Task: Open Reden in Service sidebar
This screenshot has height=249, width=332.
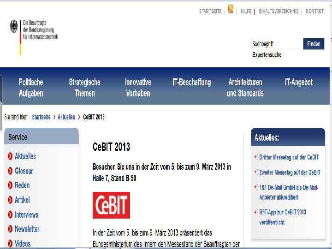Action: (x=22, y=185)
